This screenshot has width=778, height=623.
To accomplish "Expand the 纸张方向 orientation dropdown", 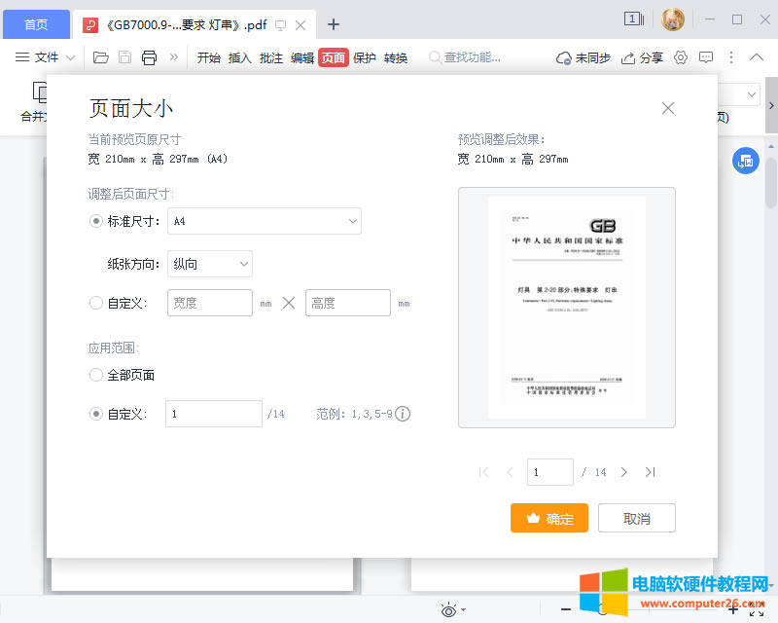I will 210,264.
